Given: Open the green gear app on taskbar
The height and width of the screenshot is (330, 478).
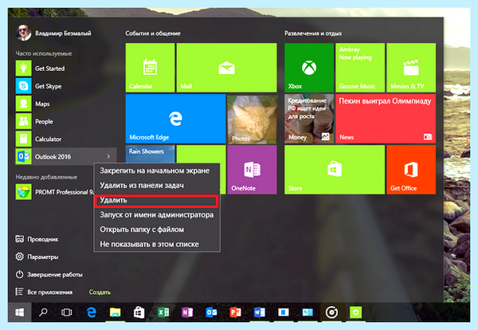Looking at the screenshot, I should (355, 312).
